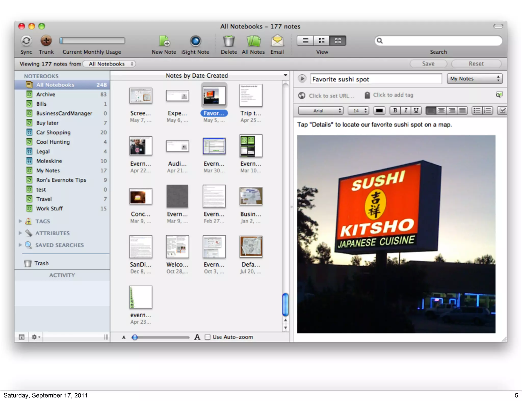Click the Delete trash can icon
The image size is (522, 401).
point(229,41)
